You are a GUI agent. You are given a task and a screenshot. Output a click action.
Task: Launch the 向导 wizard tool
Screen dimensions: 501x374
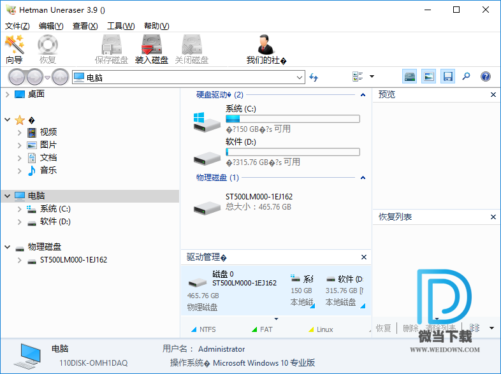tap(15, 50)
